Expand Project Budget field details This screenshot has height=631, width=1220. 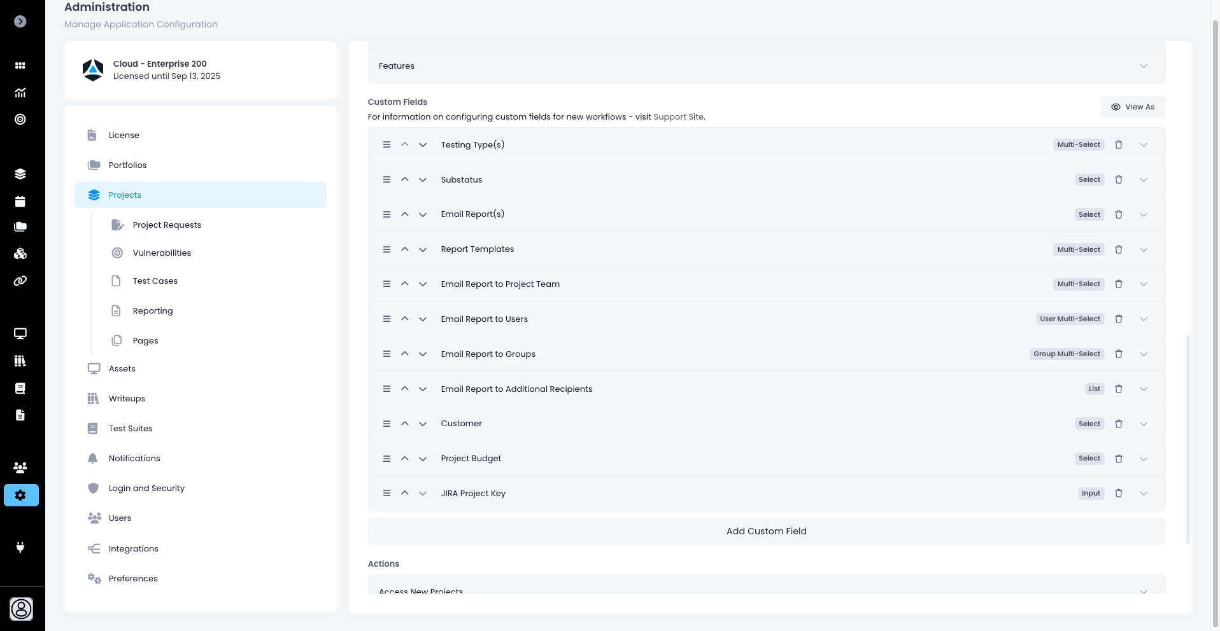tap(1143, 459)
